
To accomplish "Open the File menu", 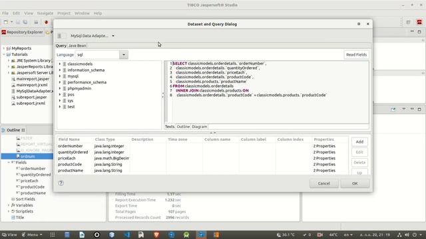I will (5, 13).
